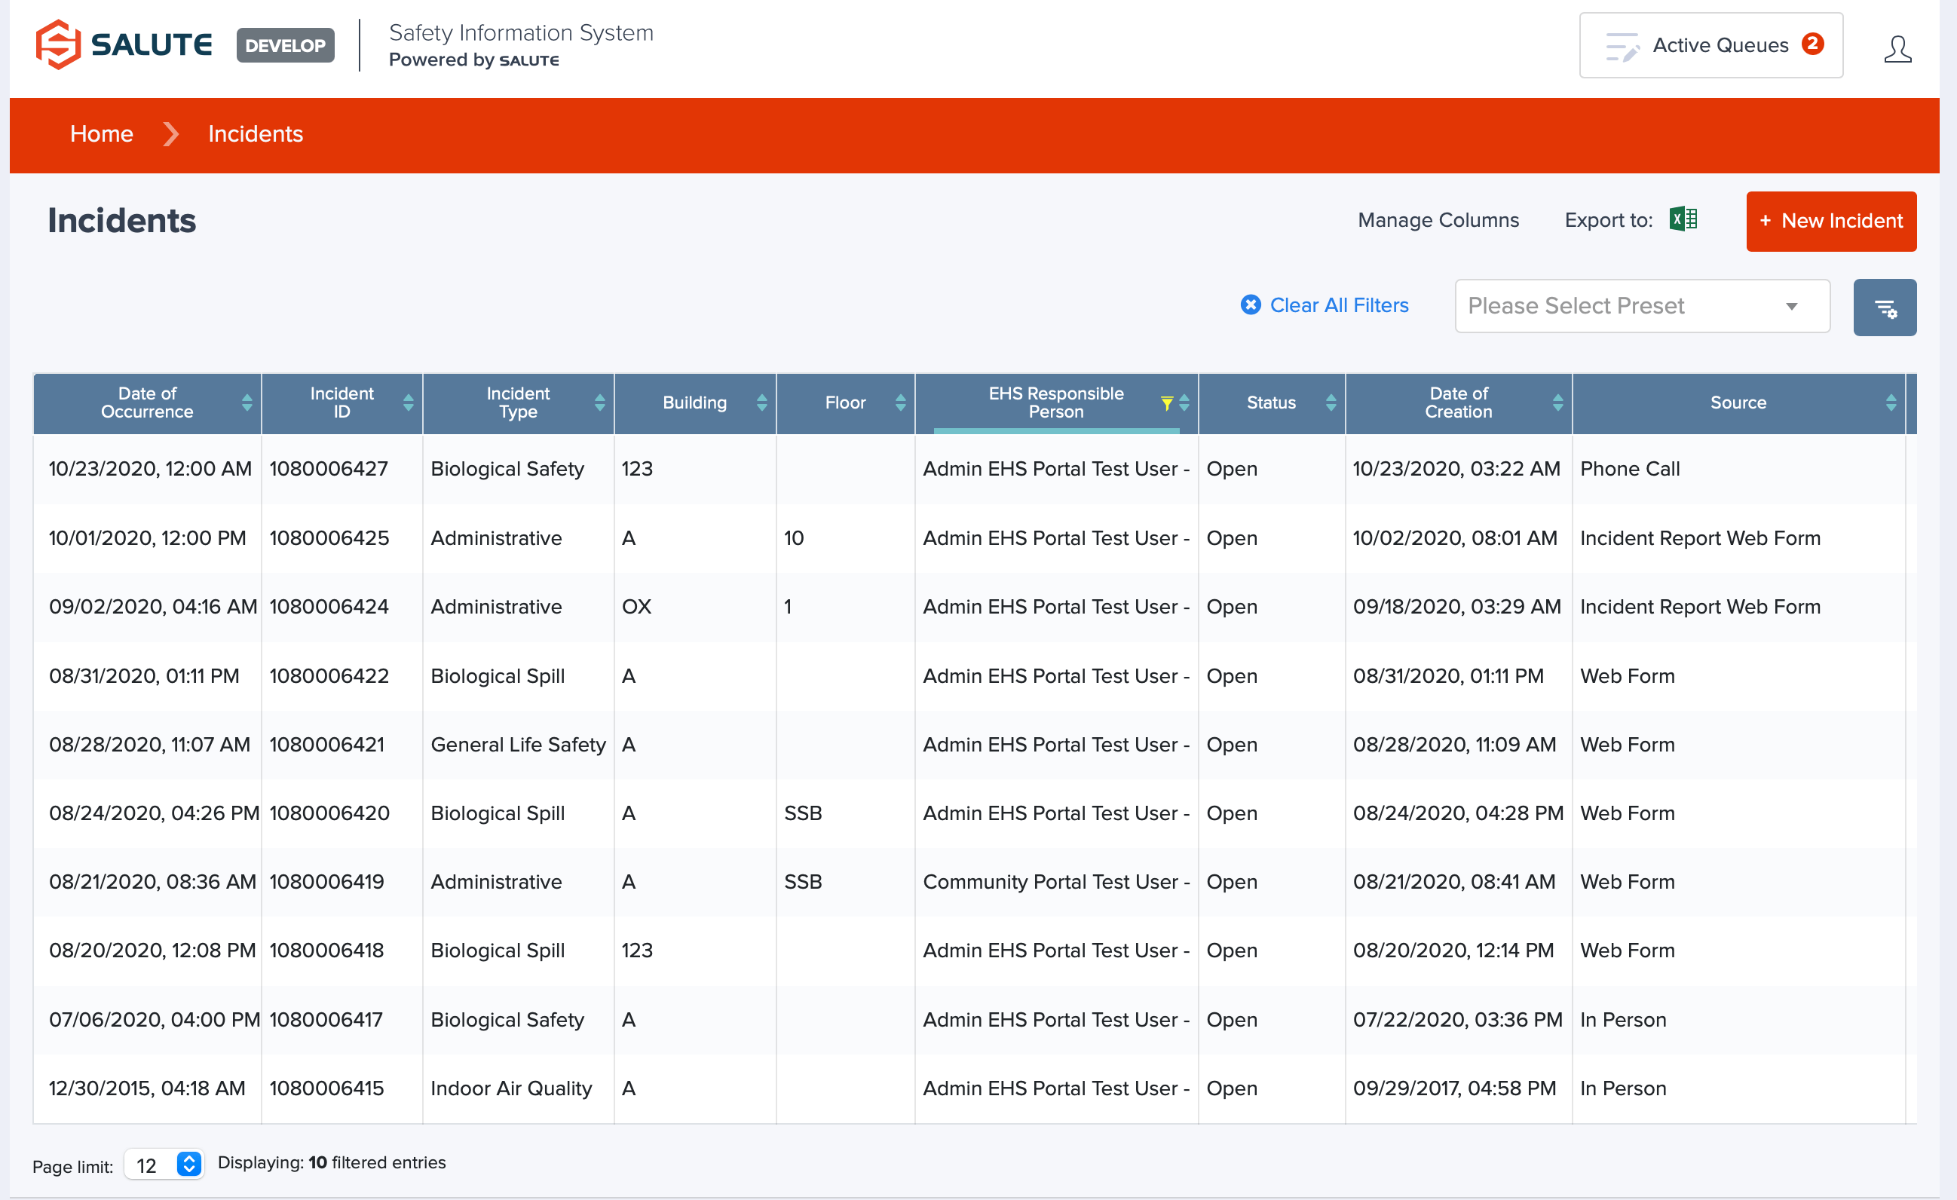Viewport: 1957px width, 1200px height.
Task: Open the Please Select Preset dropdown
Action: coord(1642,306)
